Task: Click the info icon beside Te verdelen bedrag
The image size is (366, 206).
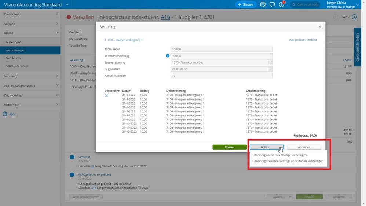Action: 168,56
